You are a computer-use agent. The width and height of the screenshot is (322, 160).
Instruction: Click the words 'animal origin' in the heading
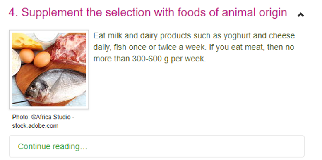tap(254, 13)
